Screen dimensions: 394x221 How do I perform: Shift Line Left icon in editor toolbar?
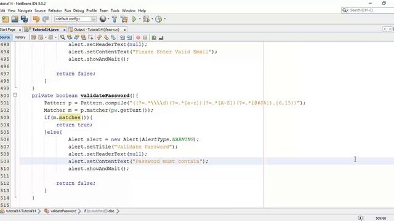123,37
